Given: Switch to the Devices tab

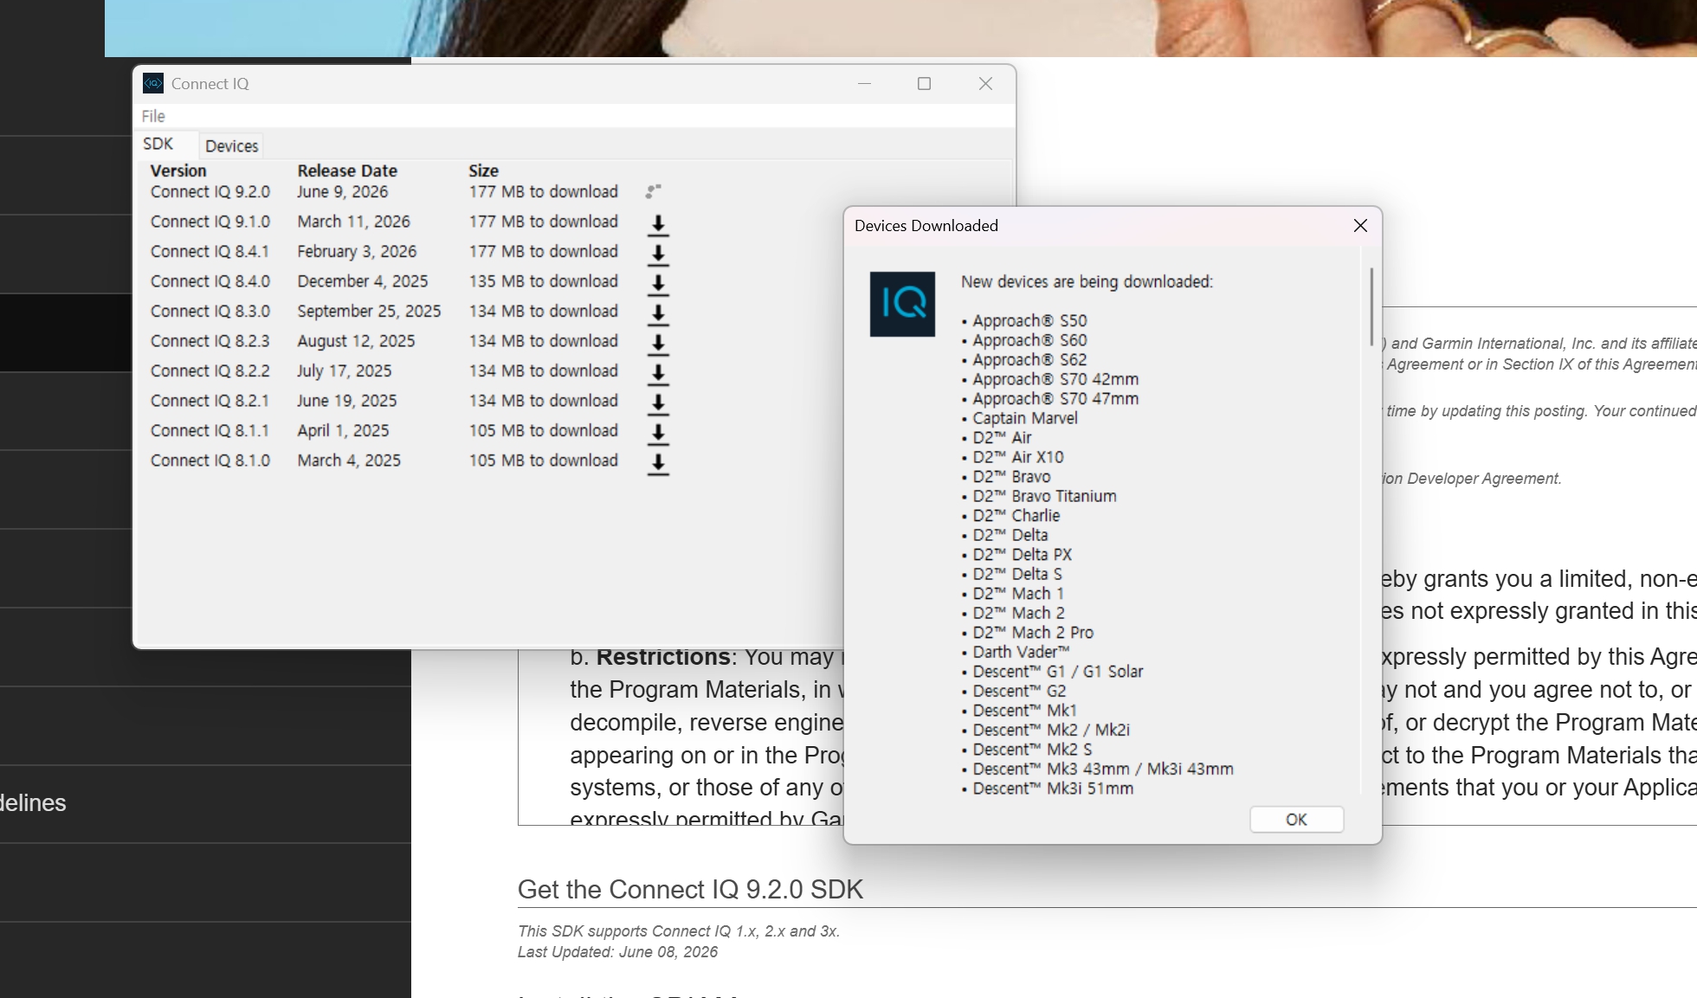Looking at the screenshot, I should (x=231, y=146).
